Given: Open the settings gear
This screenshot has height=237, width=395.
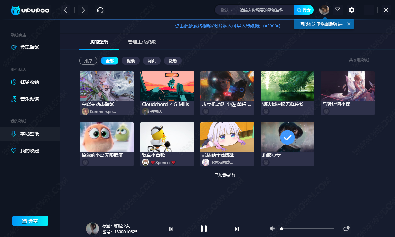Looking at the screenshot, I should click(x=352, y=10).
